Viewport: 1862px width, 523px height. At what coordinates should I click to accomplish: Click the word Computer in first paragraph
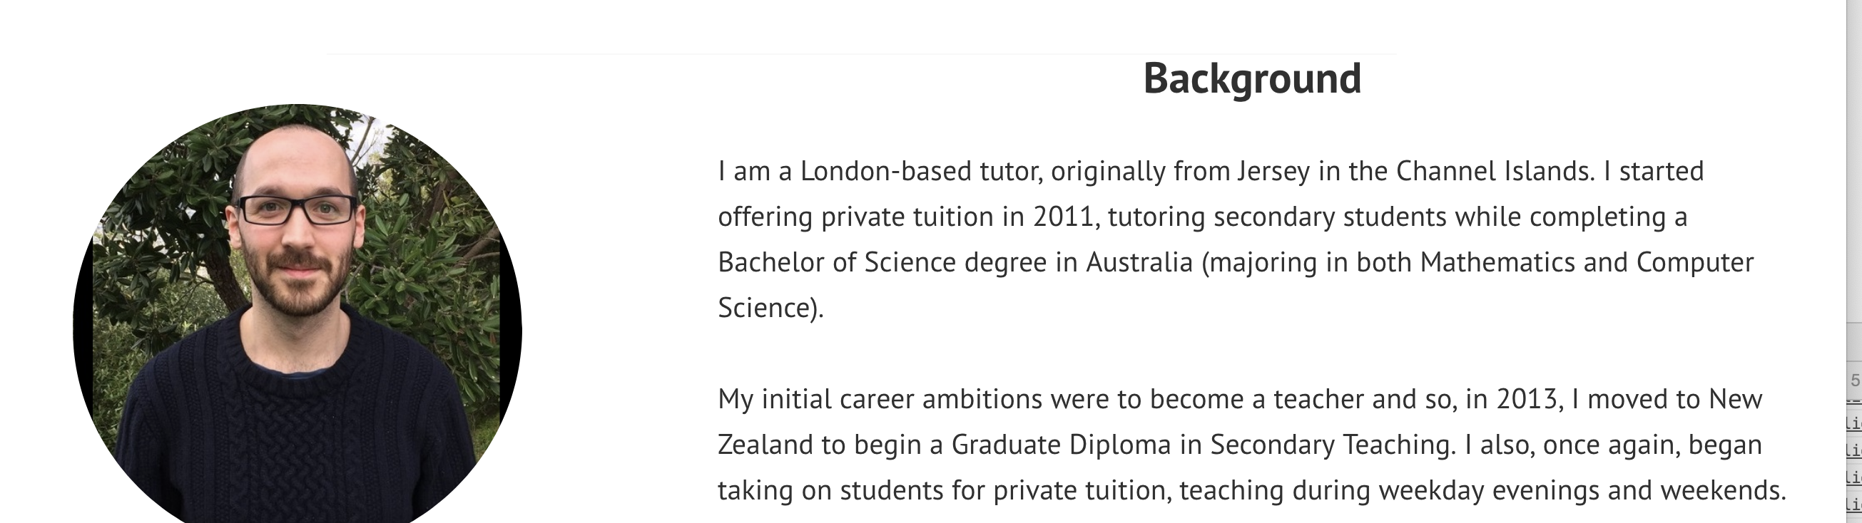click(x=1694, y=262)
